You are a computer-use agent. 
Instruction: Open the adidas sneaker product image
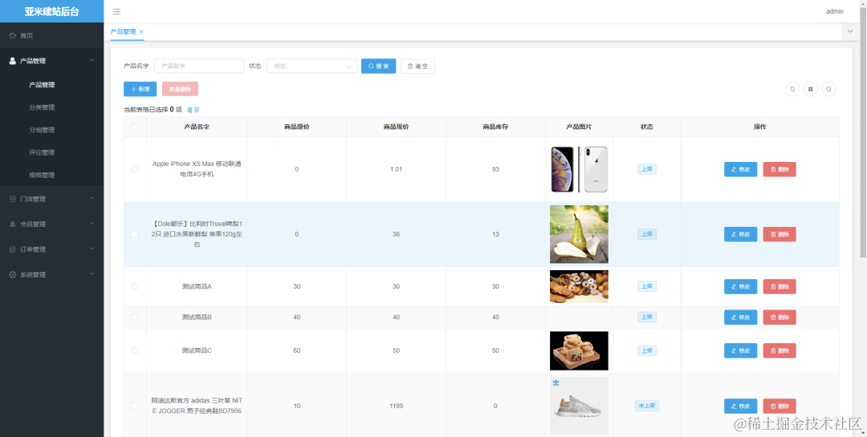click(x=579, y=406)
